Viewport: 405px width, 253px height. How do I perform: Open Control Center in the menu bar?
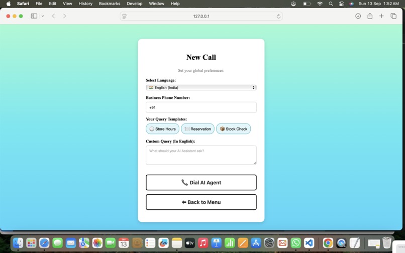point(341,4)
